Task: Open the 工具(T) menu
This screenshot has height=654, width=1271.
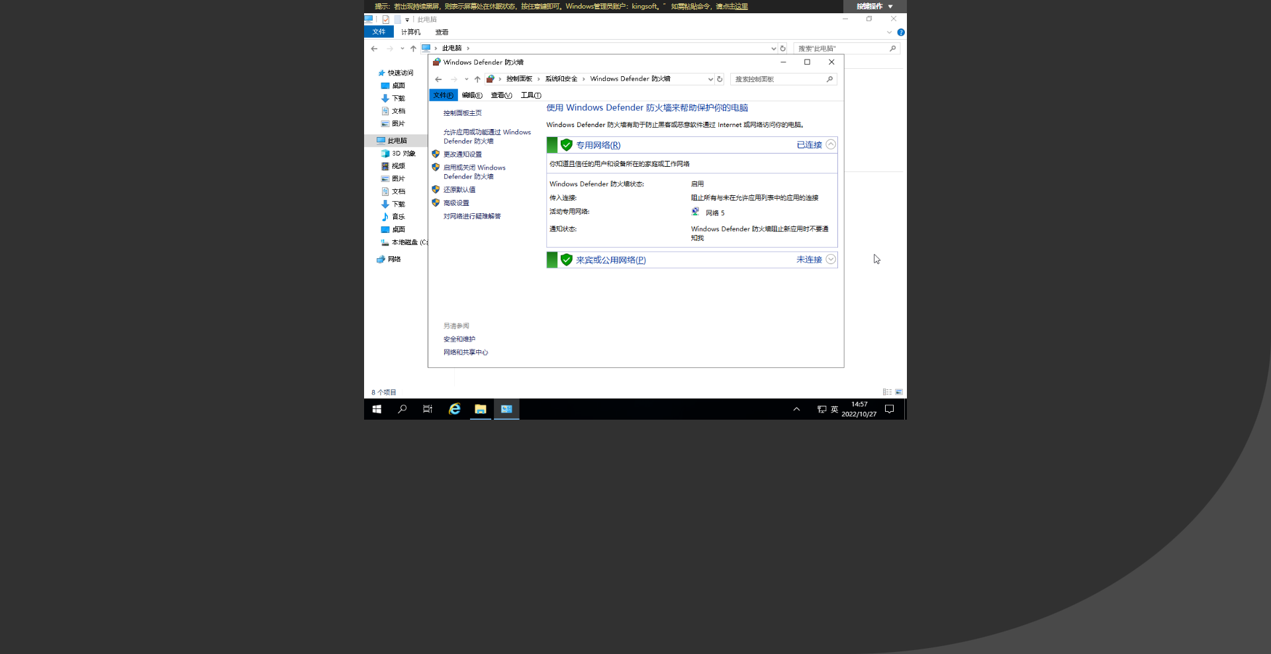Action: [x=531, y=95]
